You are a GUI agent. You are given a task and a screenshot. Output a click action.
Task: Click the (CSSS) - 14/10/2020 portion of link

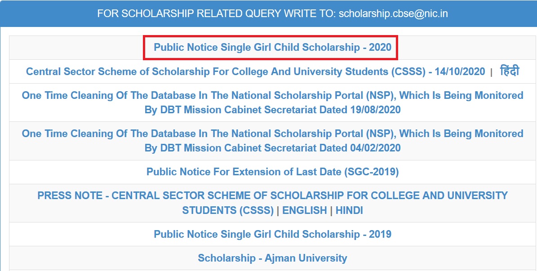click(x=437, y=71)
